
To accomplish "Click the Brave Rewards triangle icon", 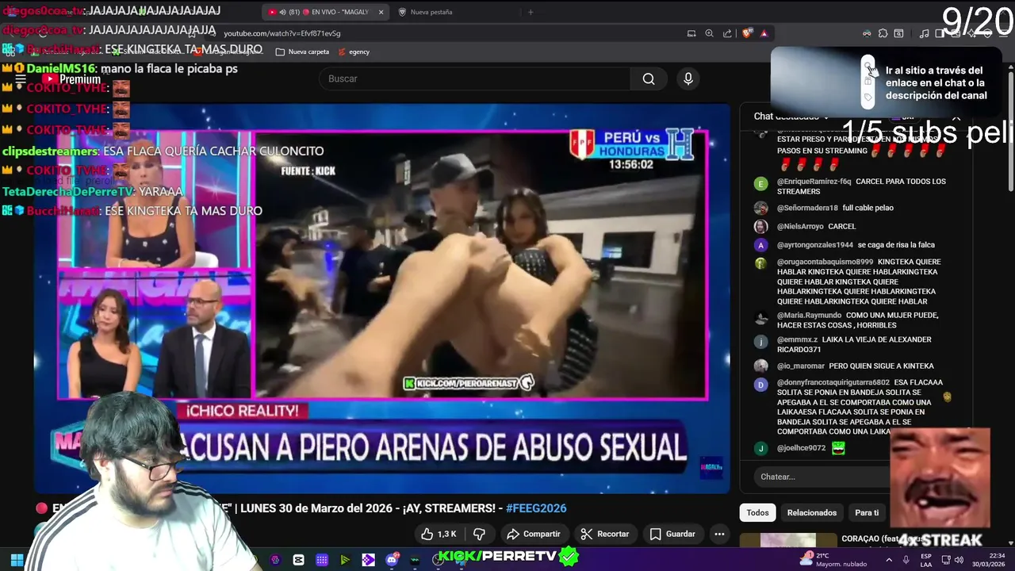I will [764, 33].
